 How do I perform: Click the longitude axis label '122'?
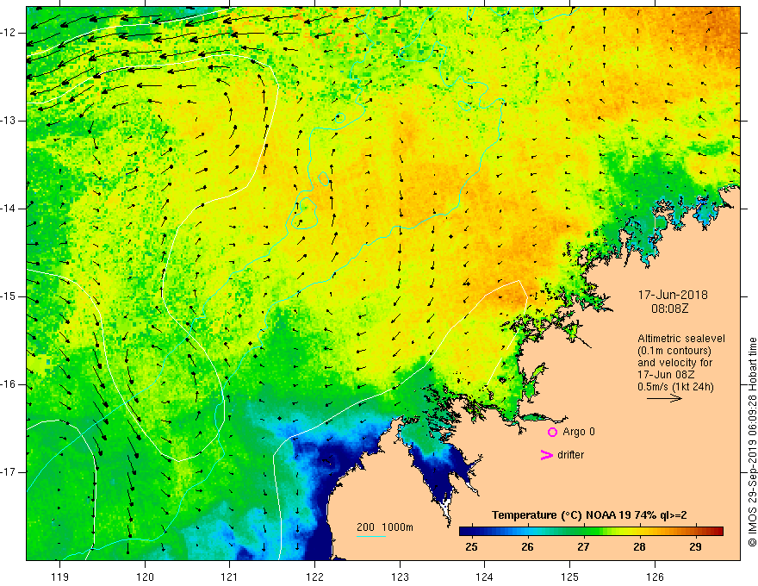click(x=314, y=577)
